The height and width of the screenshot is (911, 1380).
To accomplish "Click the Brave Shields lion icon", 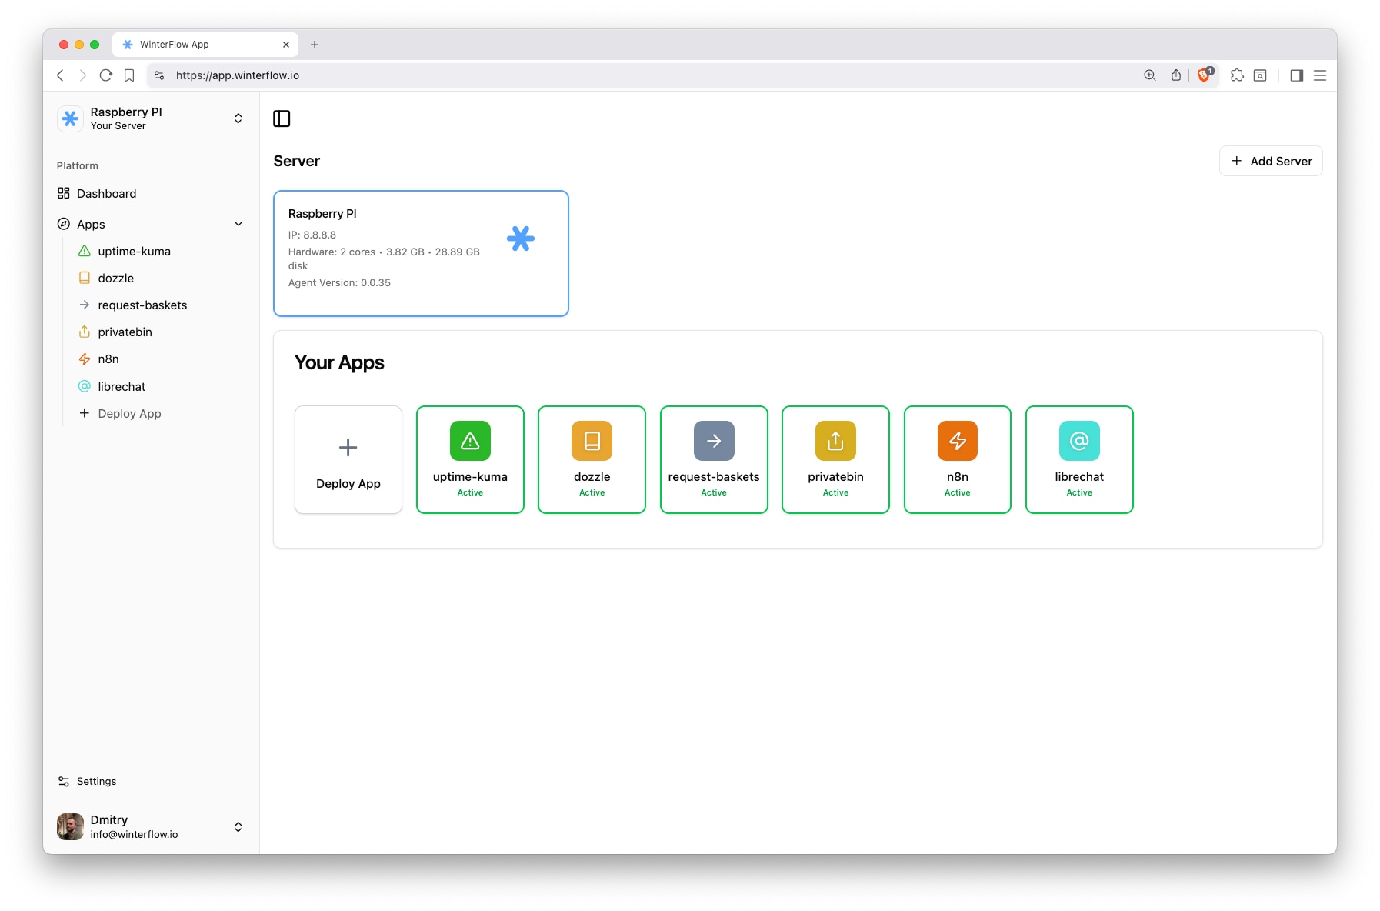I will coord(1205,75).
